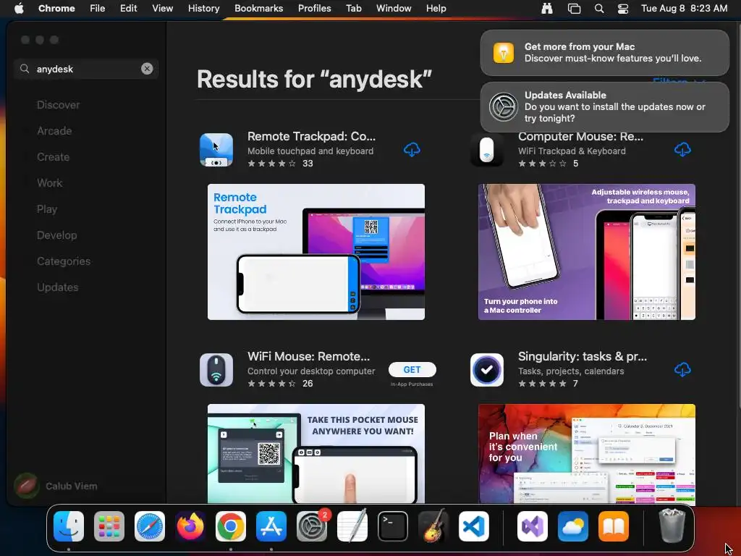Image resolution: width=741 pixels, height=556 pixels.
Task: Open the File menu
Action: point(98,8)
